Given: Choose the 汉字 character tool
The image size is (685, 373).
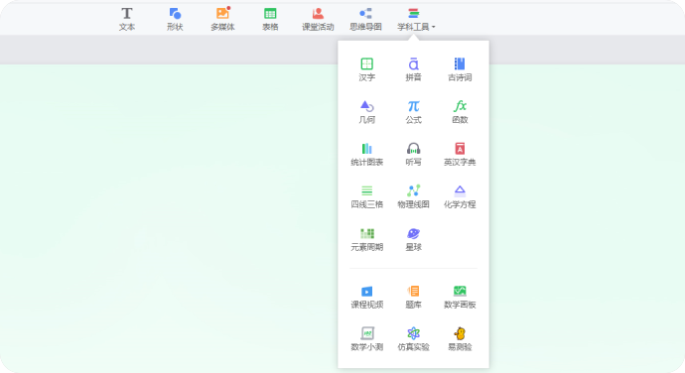Looking at the screenshot, I should (x=367, y=69).
